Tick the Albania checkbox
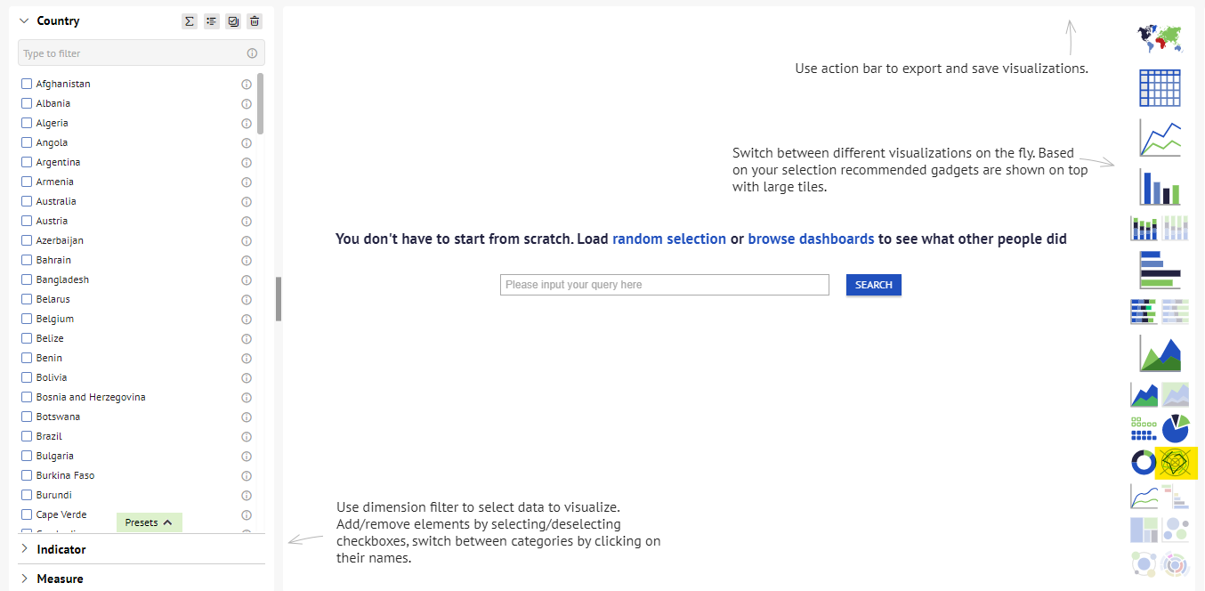 coord(27,103)
